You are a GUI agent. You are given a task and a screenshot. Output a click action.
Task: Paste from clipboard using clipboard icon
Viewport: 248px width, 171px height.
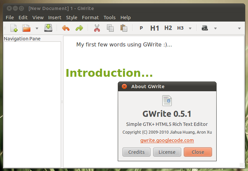[124, 28]
